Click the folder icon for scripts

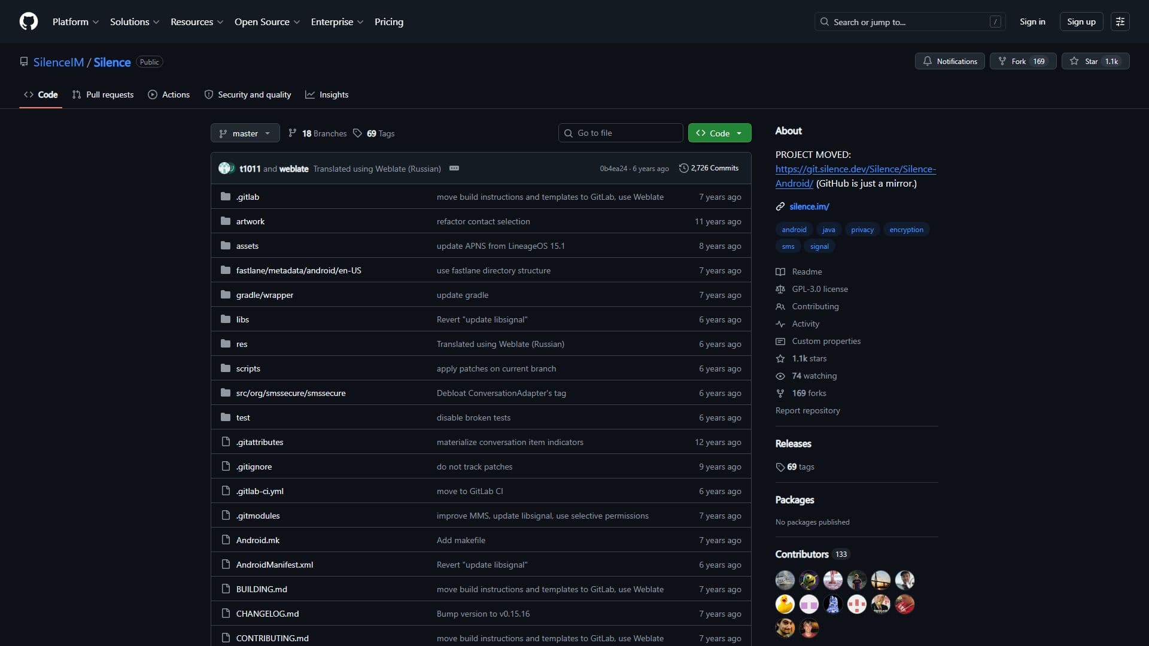226,368
